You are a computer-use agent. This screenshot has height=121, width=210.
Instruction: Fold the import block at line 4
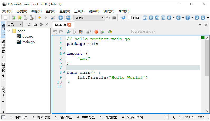[64, 53]
